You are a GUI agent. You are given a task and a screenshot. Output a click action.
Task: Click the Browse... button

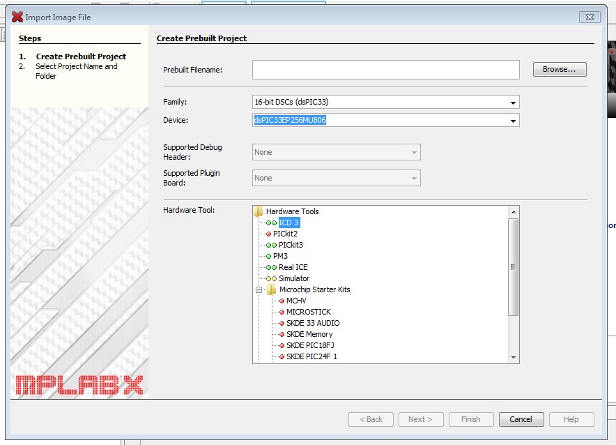tap(560, 69)
